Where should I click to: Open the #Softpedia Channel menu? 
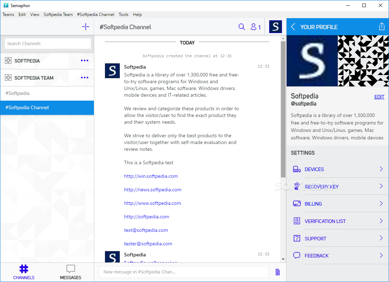(96, 14)
